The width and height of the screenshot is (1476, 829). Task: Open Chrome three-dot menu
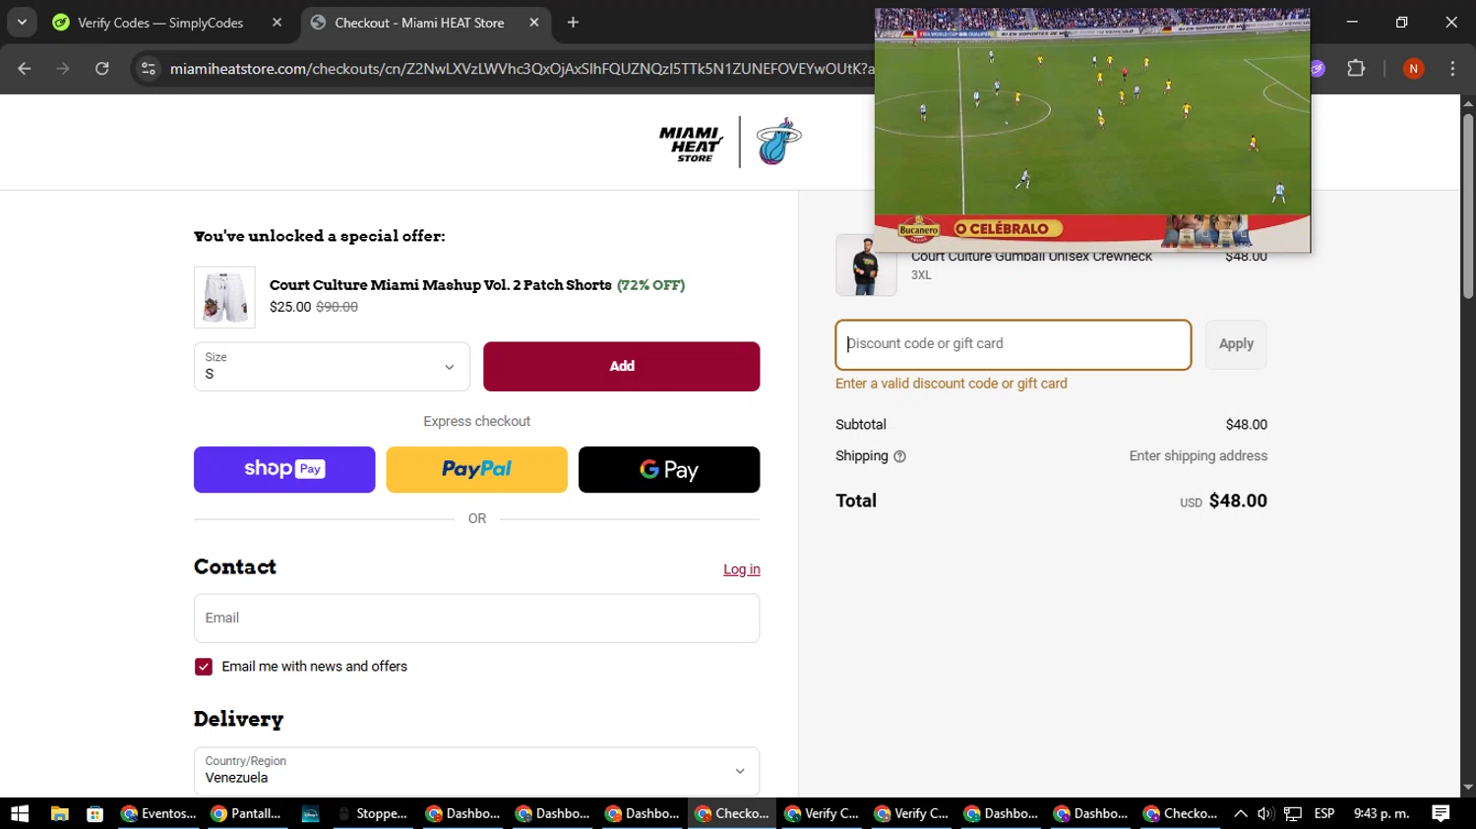point(1452,68)
